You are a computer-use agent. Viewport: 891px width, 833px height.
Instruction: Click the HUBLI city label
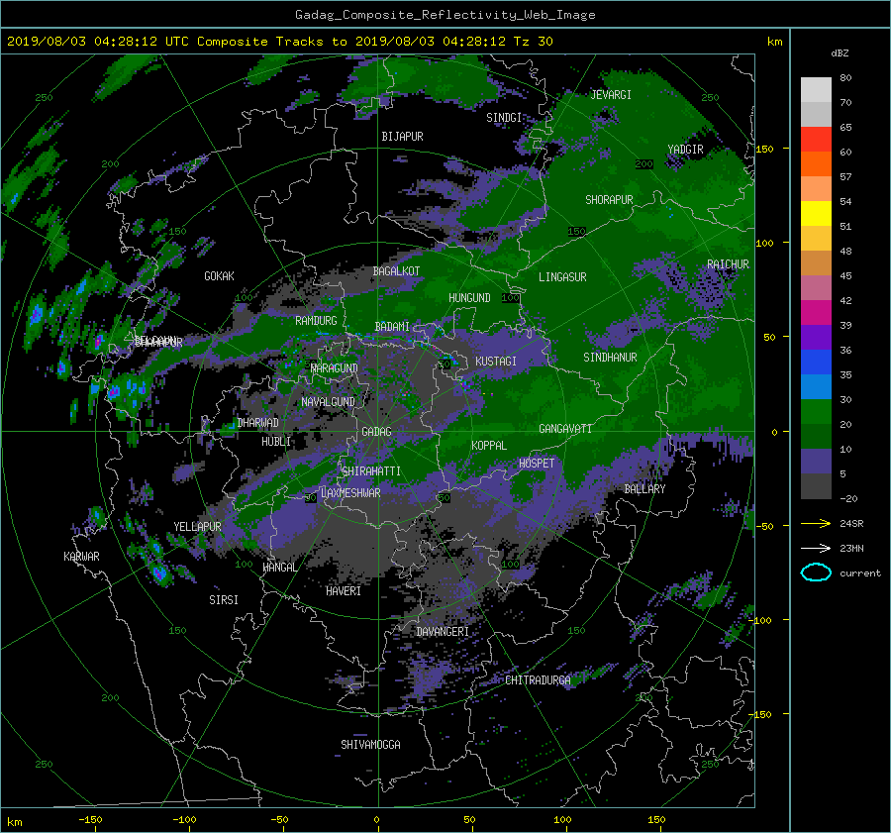pyautogui.click(x=275, y=442)
